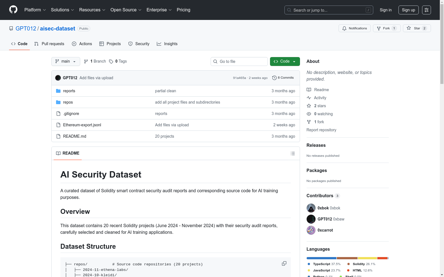The height and width of the screenshot is (277, 444).
Task: View the 8 Commits history
Action: click(283, 78)
